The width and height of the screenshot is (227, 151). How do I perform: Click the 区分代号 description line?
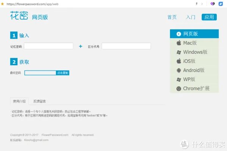[59, 115]
